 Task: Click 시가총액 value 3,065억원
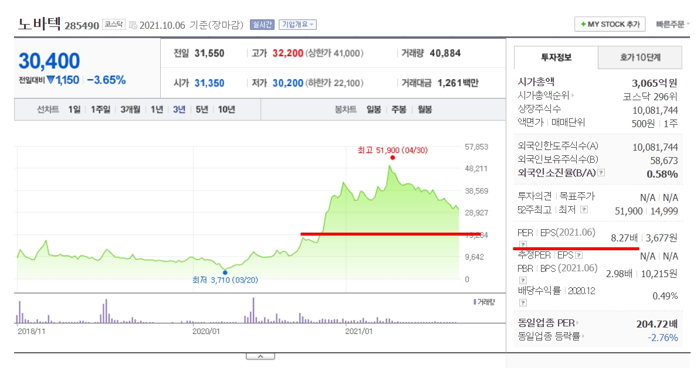pos(654,83)
